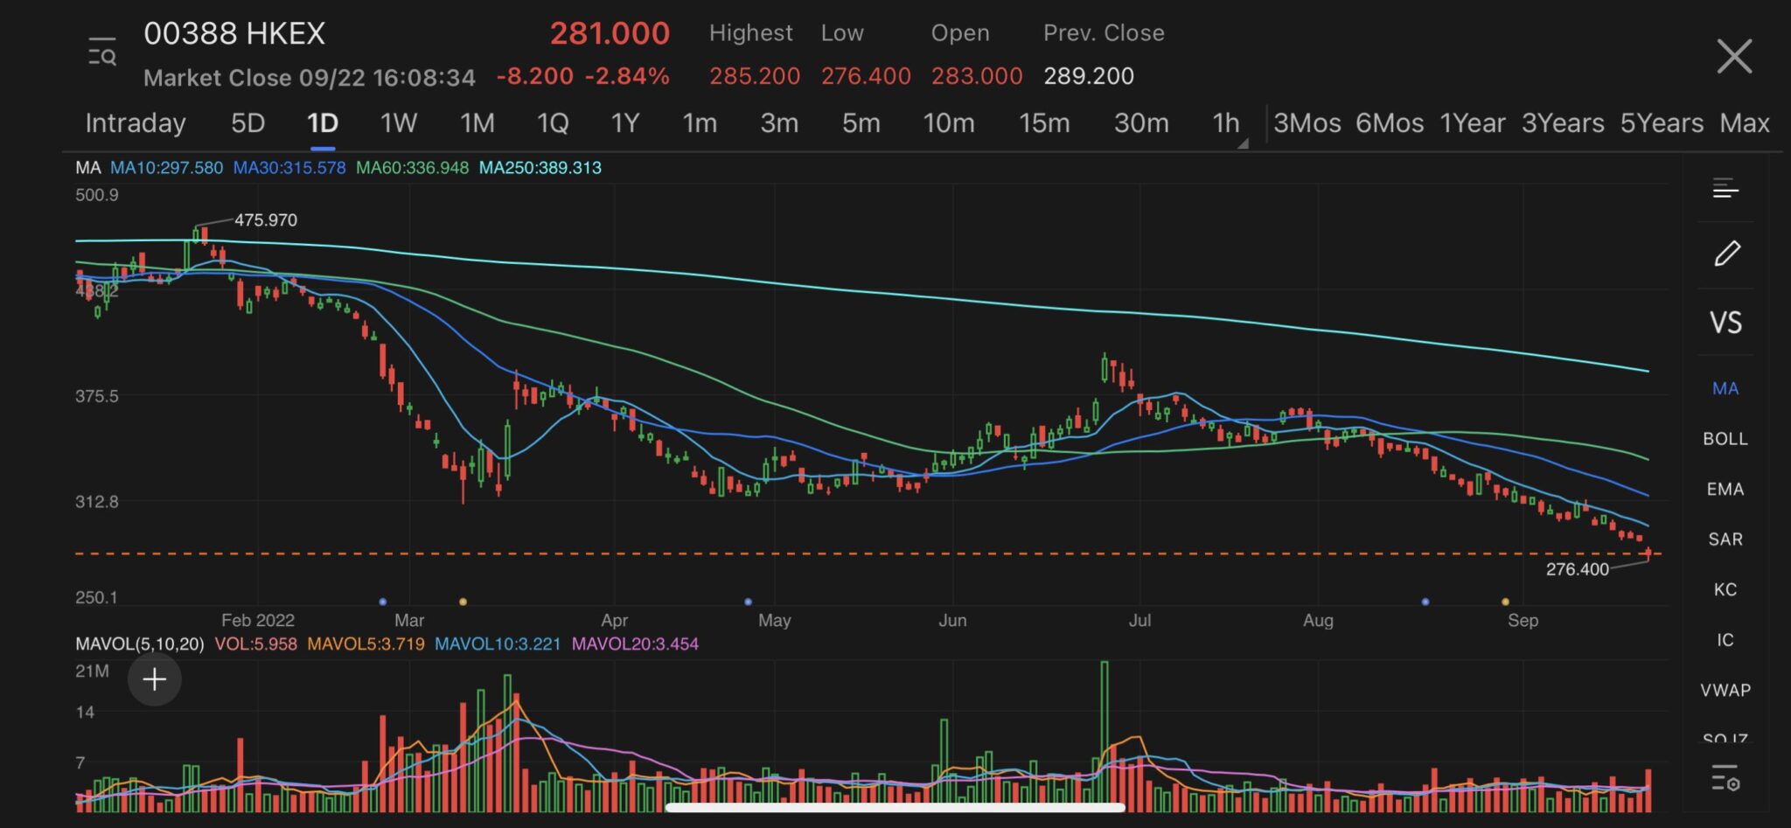1791x828 pixels.
Task: Click the MA30:315.578 legend value
Action: tap(289, 168)
